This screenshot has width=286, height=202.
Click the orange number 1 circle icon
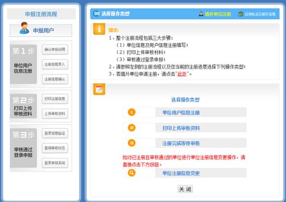point(131,112)
